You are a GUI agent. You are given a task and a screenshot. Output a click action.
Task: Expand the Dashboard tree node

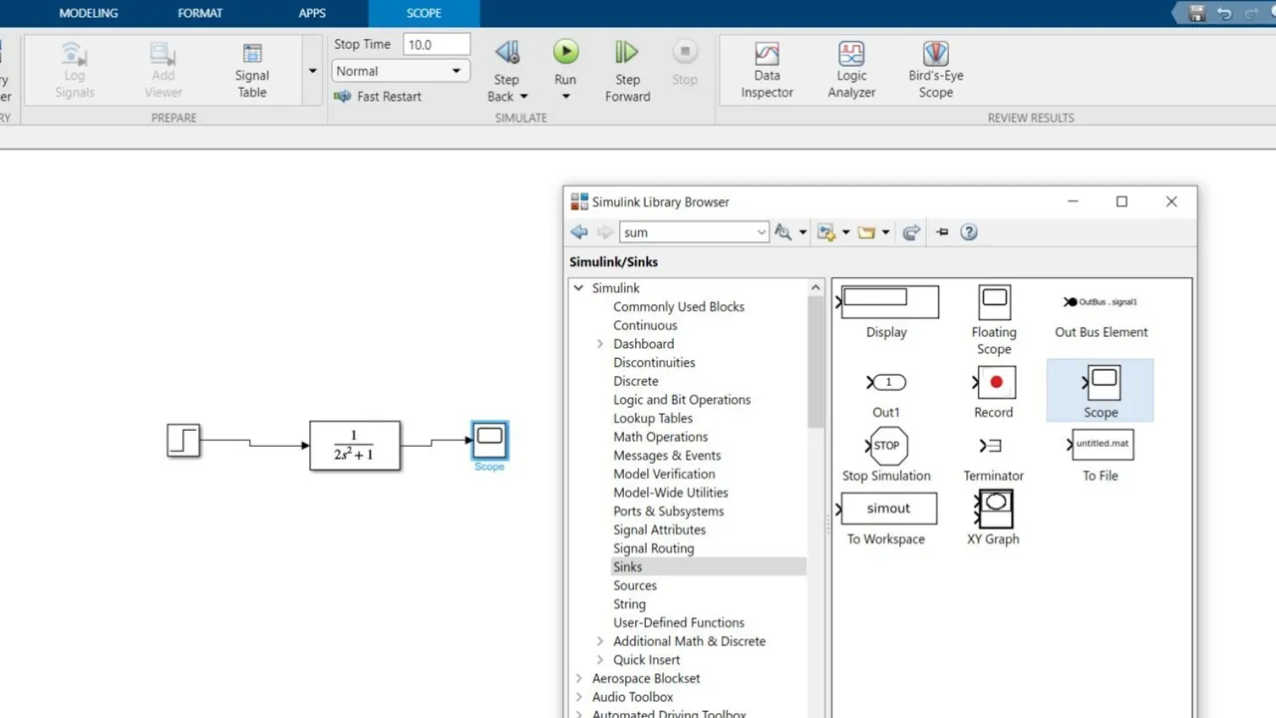point(600,344)
